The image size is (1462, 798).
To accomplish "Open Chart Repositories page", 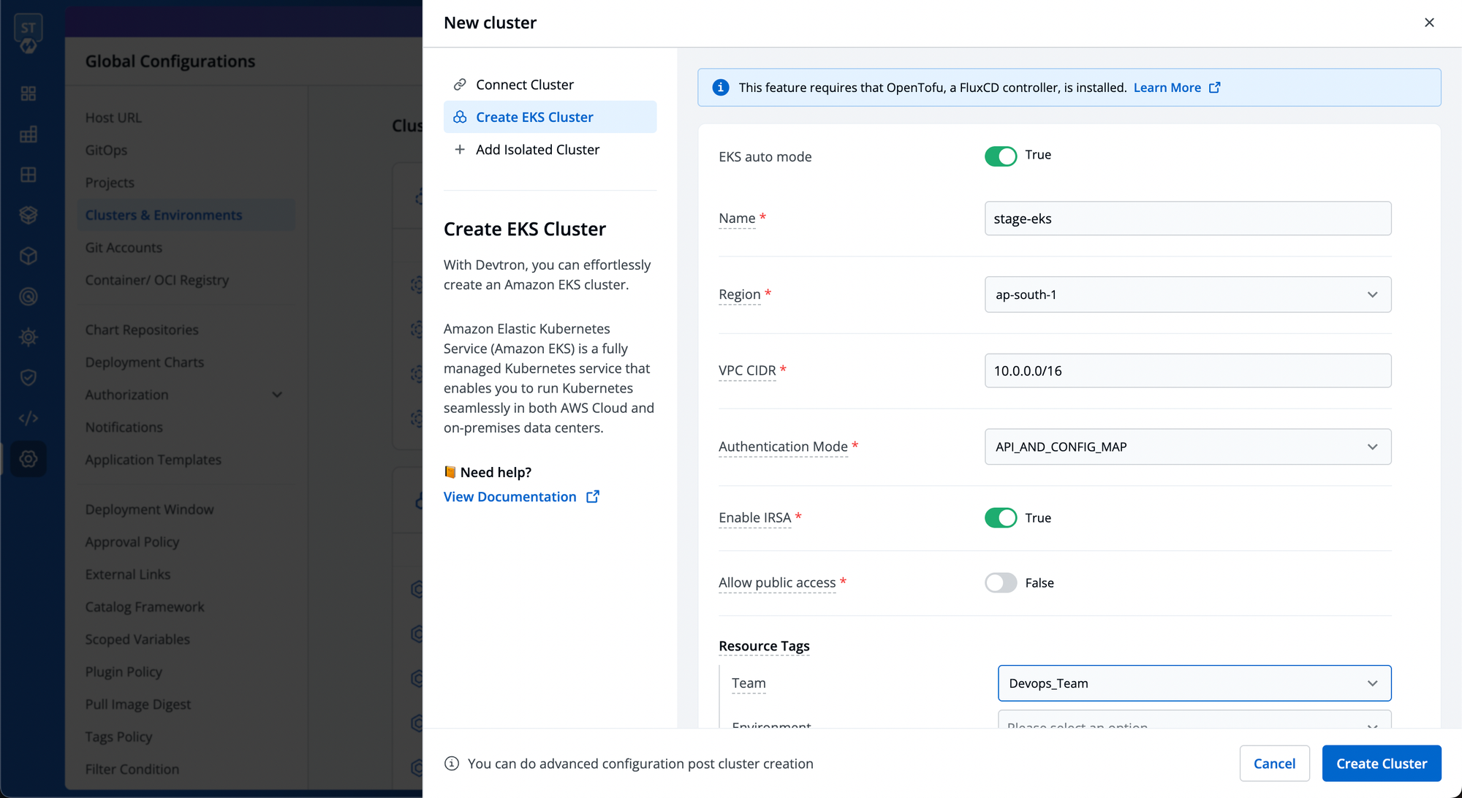I will pos(142,330).
